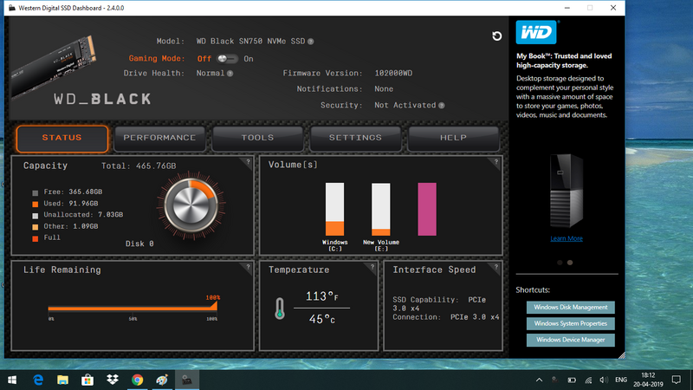Click the 'Disk 0' label
693x390 pixels.
pyautogui.click(x=139, y=244)
